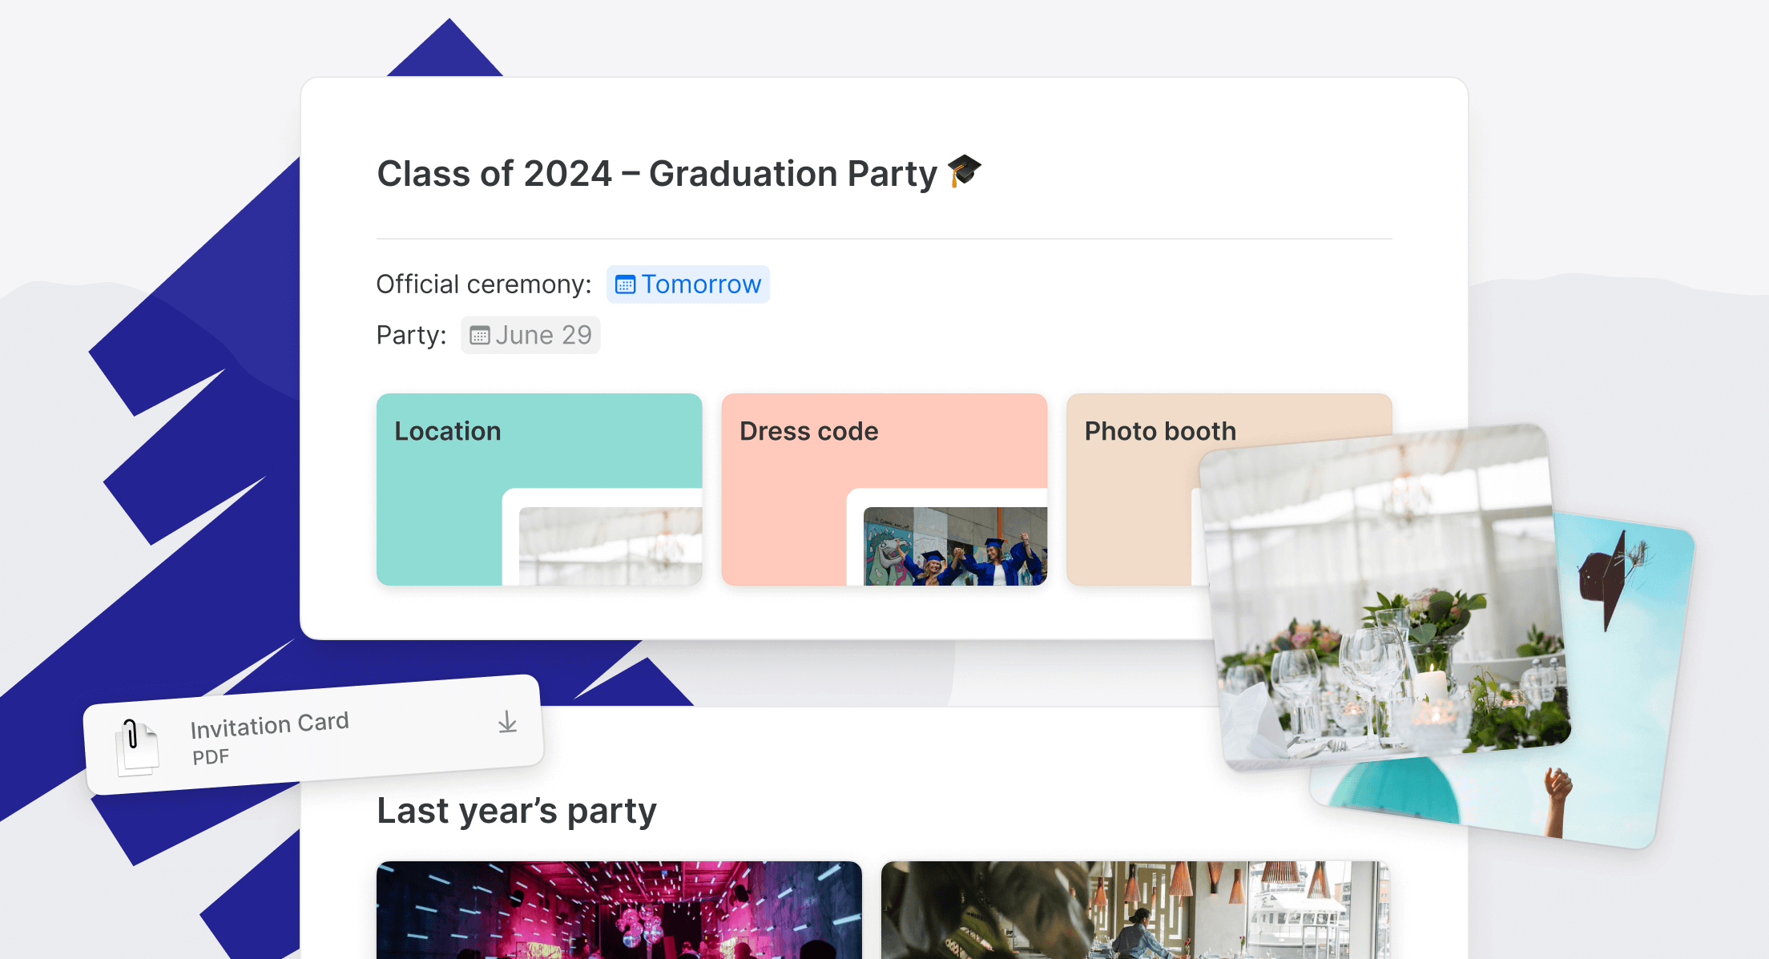
Task: Open the Location card
Action: [539, 490]
